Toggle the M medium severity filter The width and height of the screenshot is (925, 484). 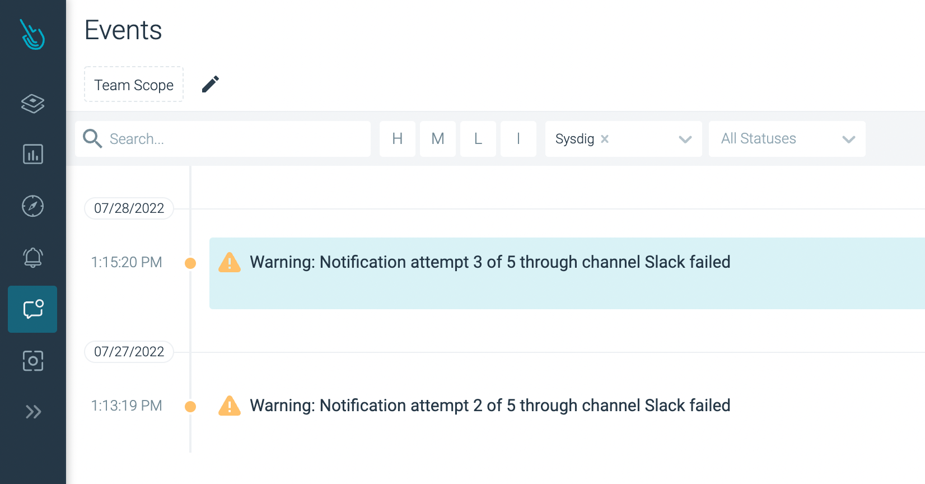(438, 139)
